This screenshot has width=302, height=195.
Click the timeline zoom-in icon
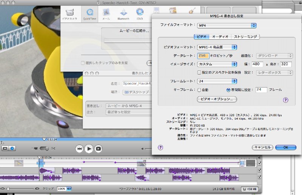(x=37, y=189)
